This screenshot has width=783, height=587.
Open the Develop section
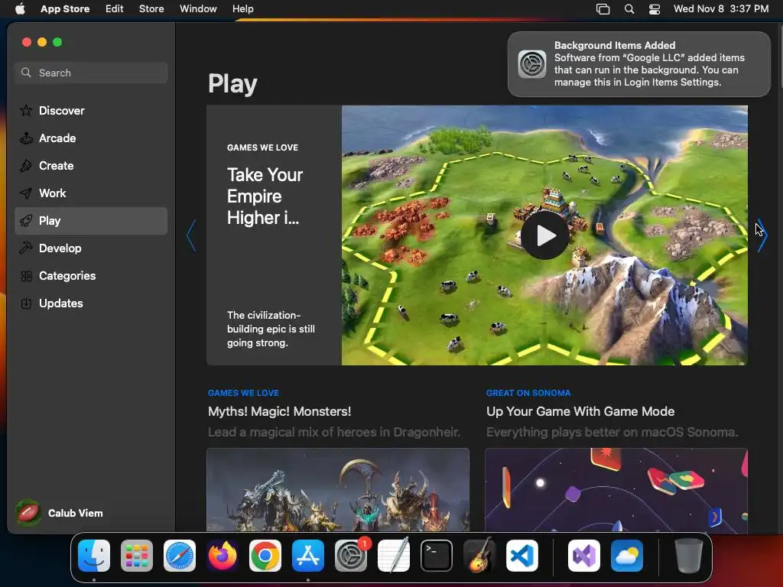[x=91, y=248]
